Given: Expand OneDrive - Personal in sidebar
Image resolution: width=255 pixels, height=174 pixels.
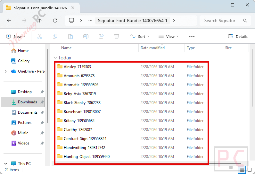Looking at the screenshot, I should click(6, 71).
